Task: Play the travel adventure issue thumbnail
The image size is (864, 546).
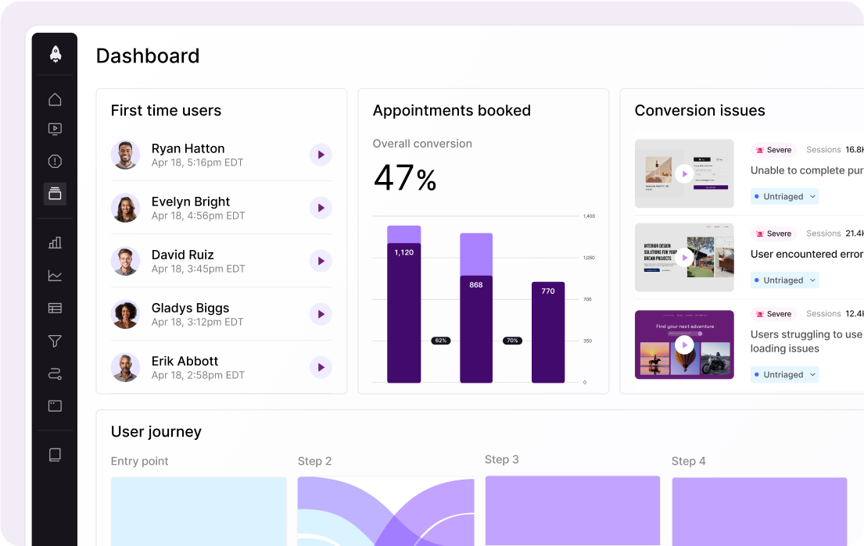Action: point(684,344)
